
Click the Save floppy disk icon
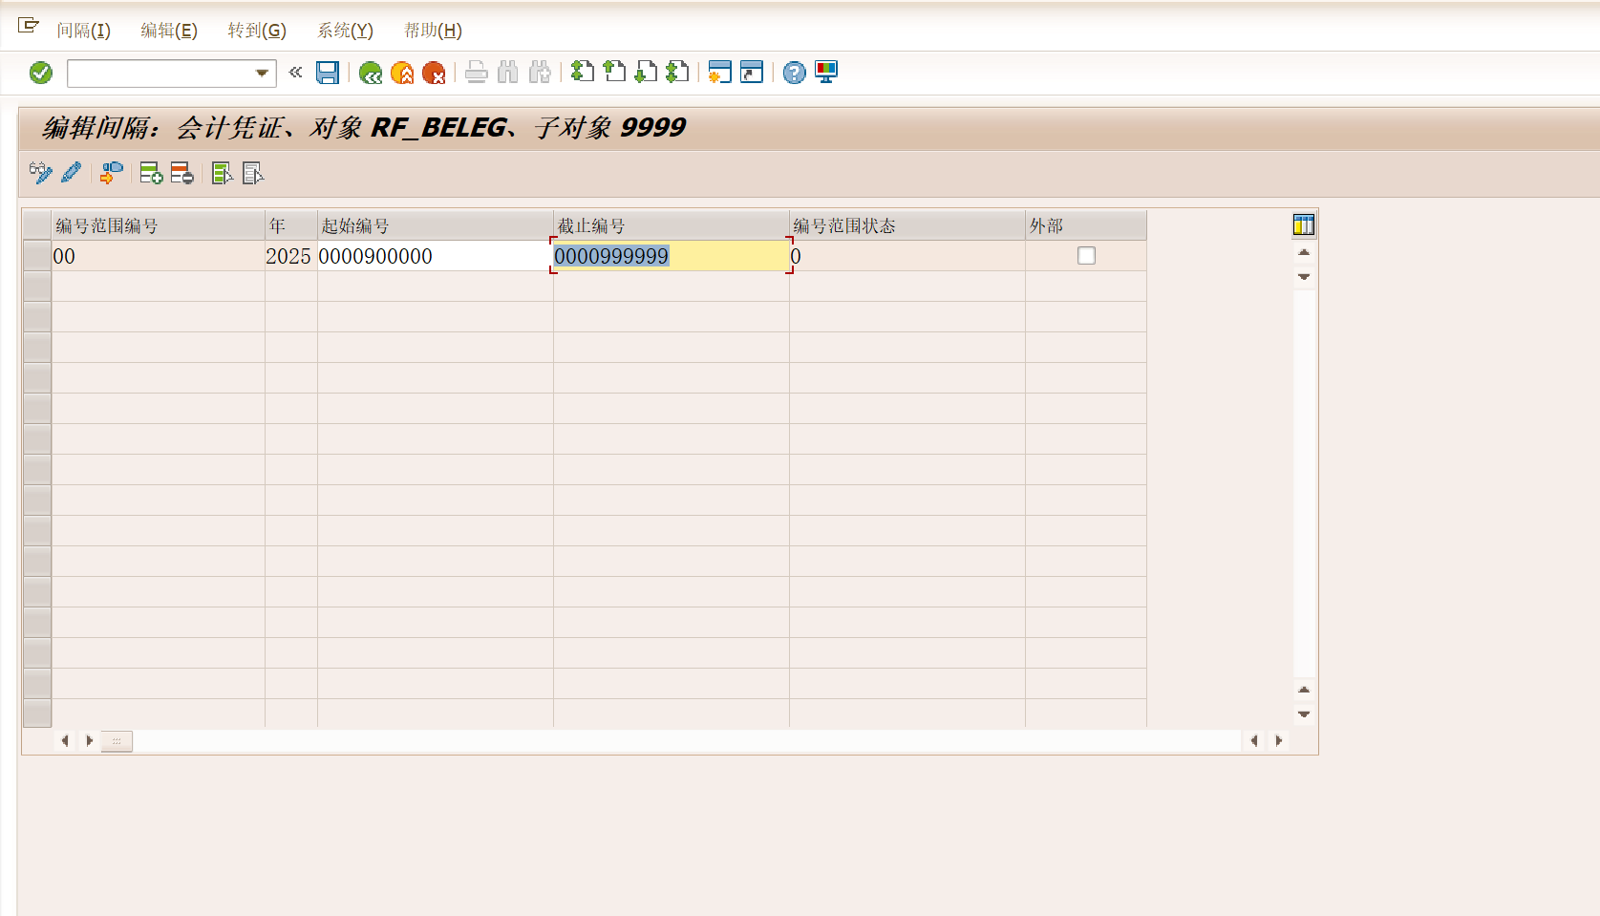(x=328, y=73)
